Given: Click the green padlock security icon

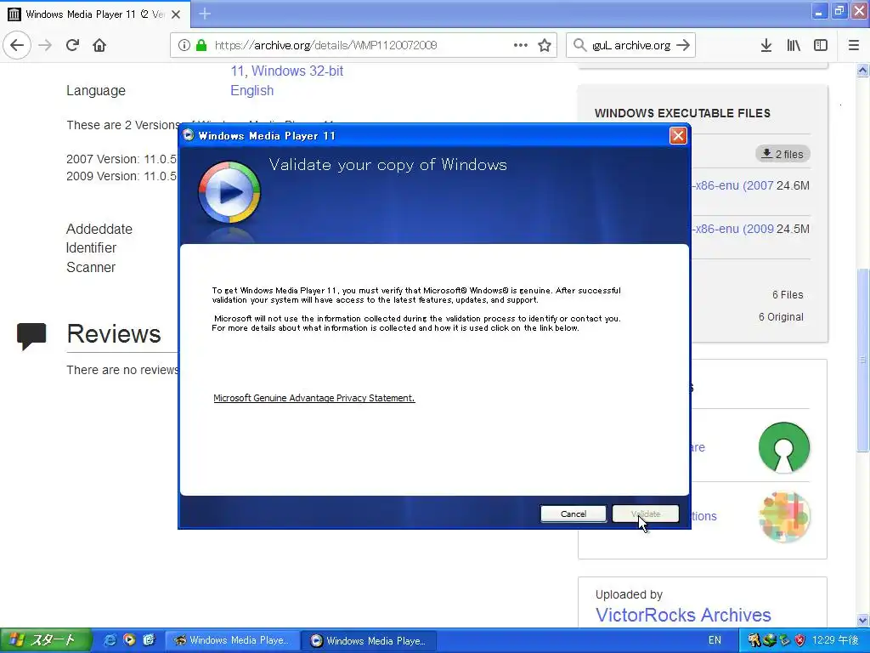Looking at the screenshot, I should click(201, 45).
